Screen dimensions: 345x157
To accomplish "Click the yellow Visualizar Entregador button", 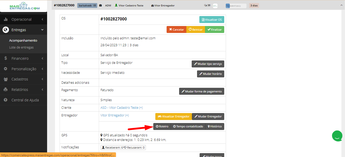I will coord(174,116).
